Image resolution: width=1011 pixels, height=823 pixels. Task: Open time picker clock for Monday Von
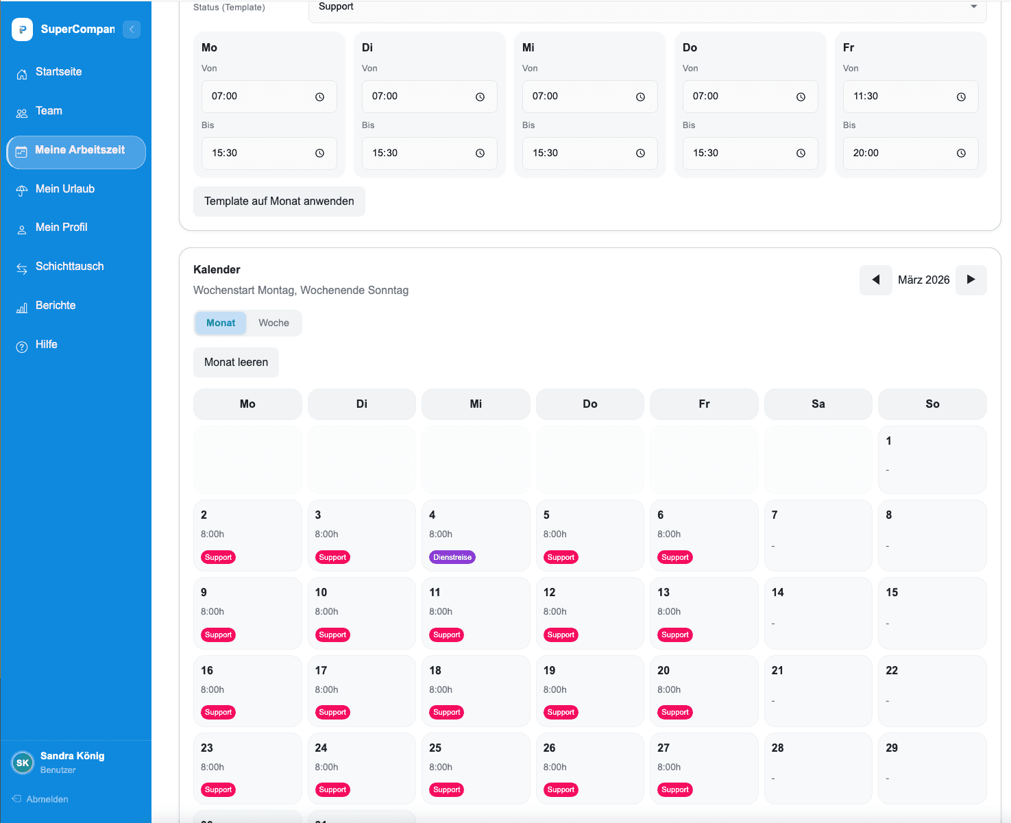[319, 97]
